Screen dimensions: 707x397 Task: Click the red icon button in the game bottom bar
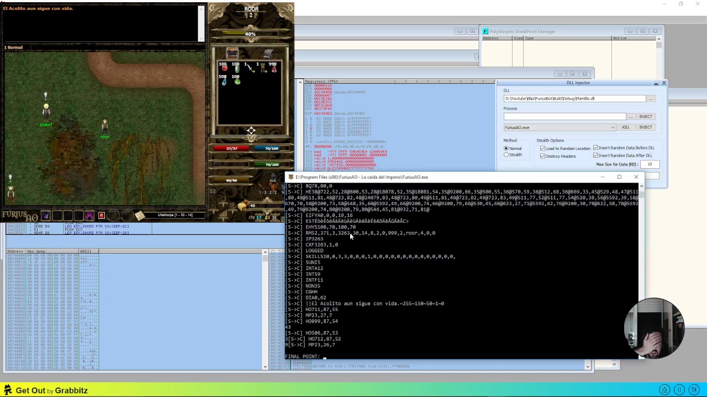101,215
